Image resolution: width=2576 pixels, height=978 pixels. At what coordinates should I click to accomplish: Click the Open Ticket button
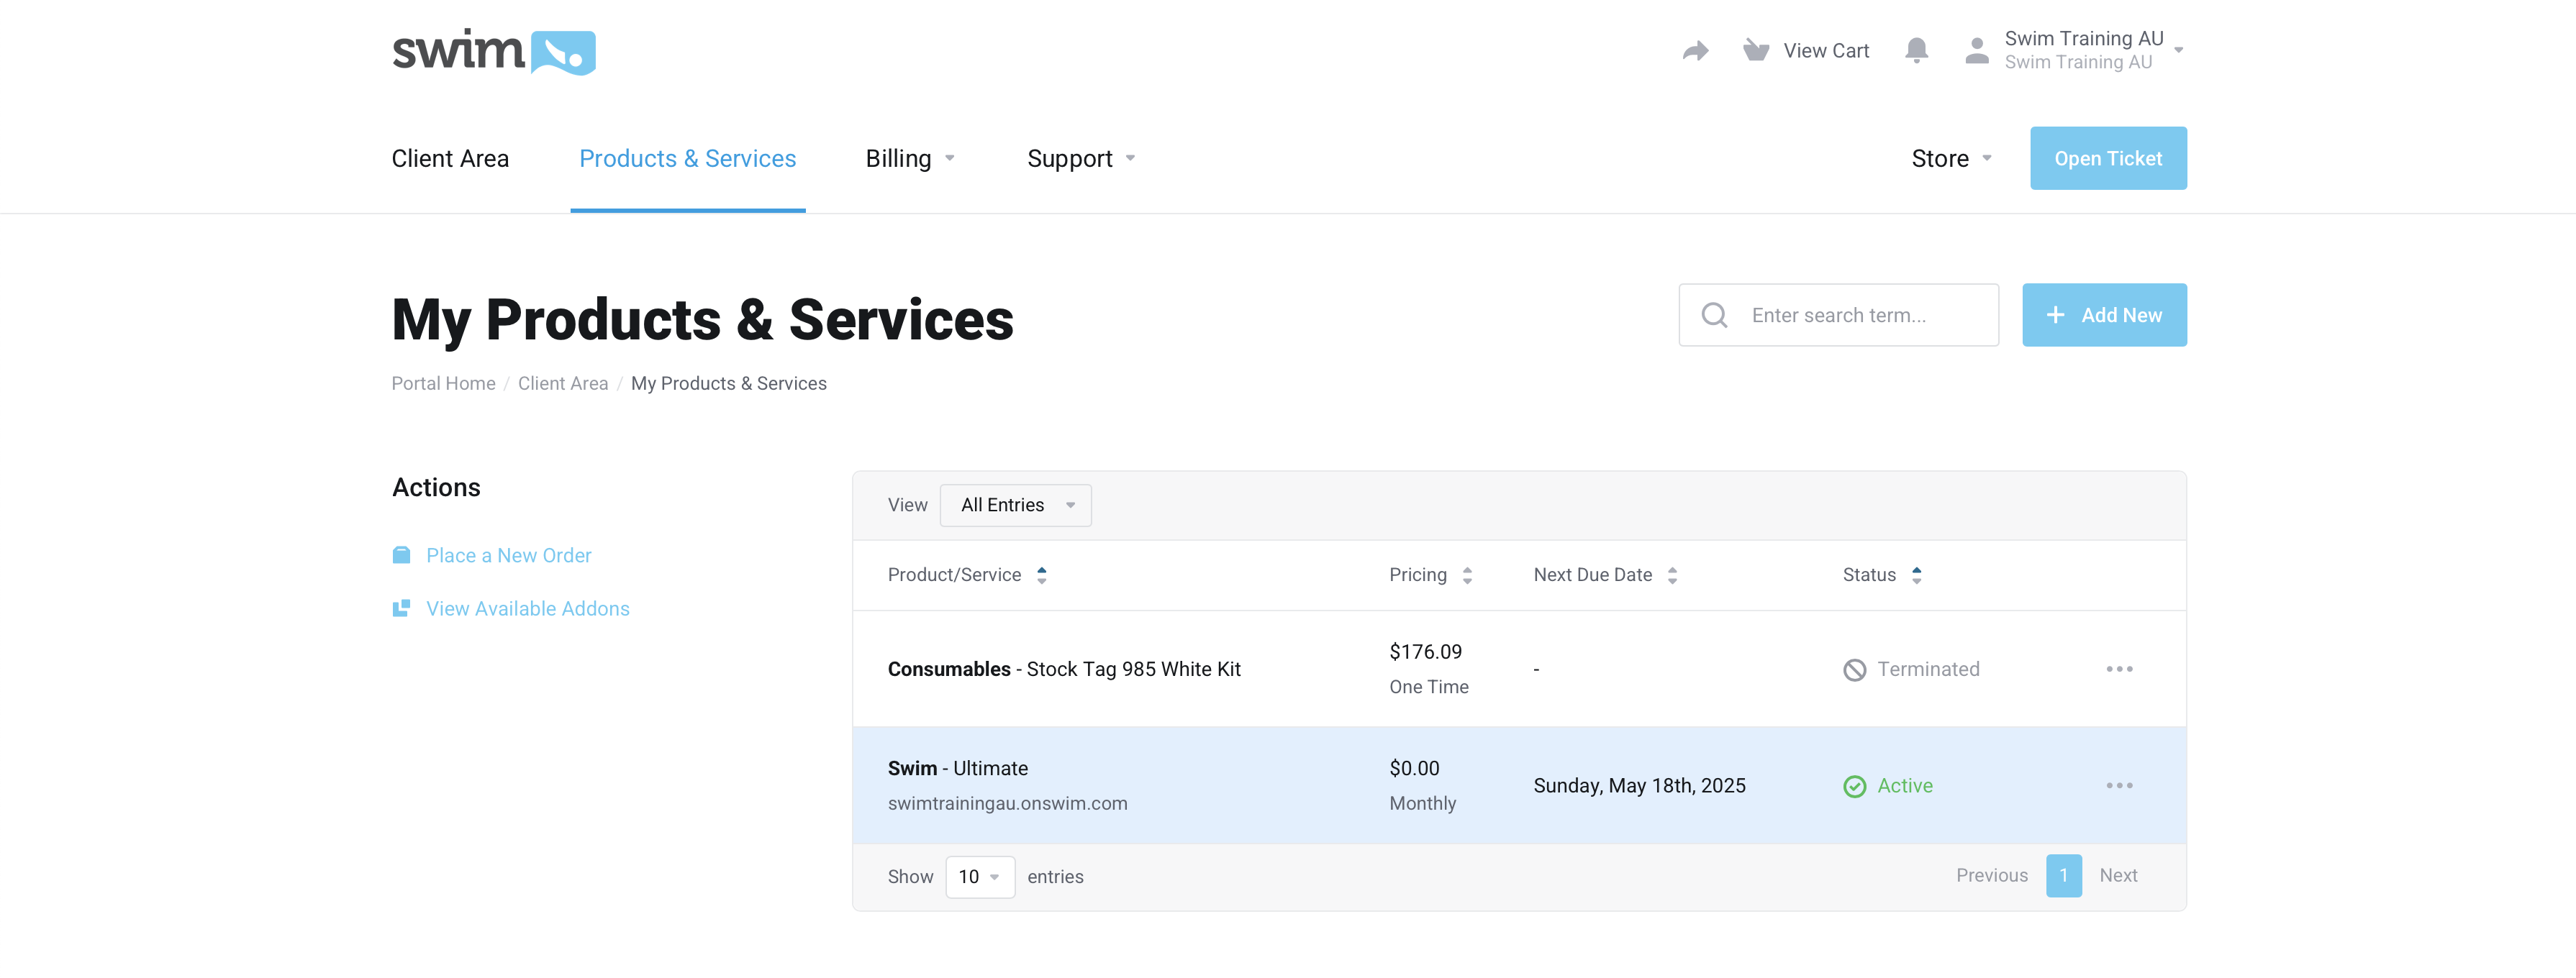(x=2108, y=159)
